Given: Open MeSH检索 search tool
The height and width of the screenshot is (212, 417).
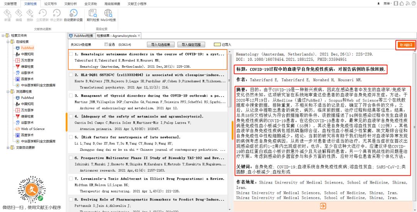Looking at the screenshot, I should (x=108, y=15).
